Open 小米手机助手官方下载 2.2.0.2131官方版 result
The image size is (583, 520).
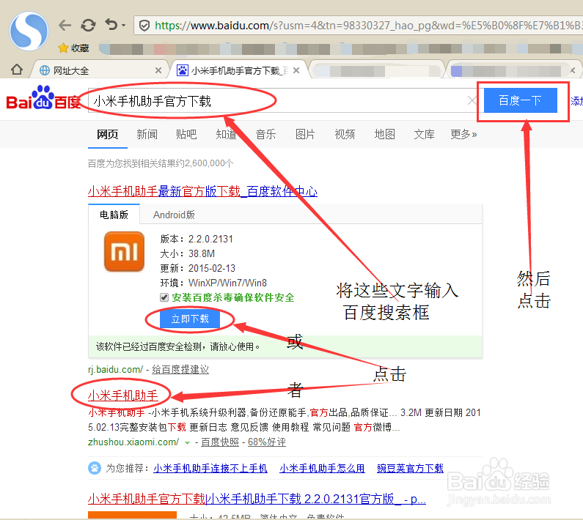pos(257,499)
